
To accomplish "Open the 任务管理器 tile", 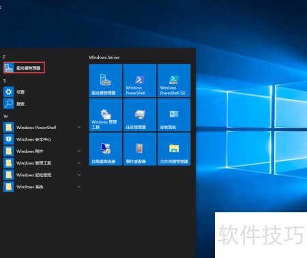I will tap(140, 115).
